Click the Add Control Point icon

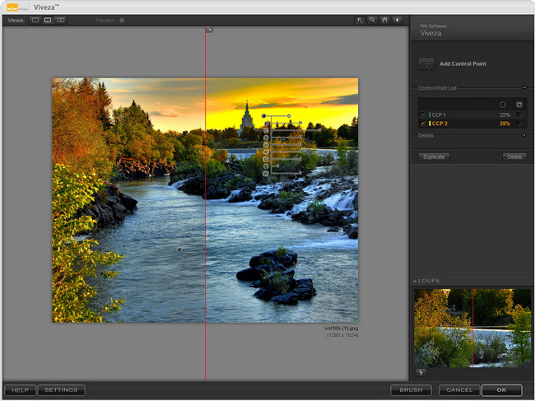tap(426, 63)
